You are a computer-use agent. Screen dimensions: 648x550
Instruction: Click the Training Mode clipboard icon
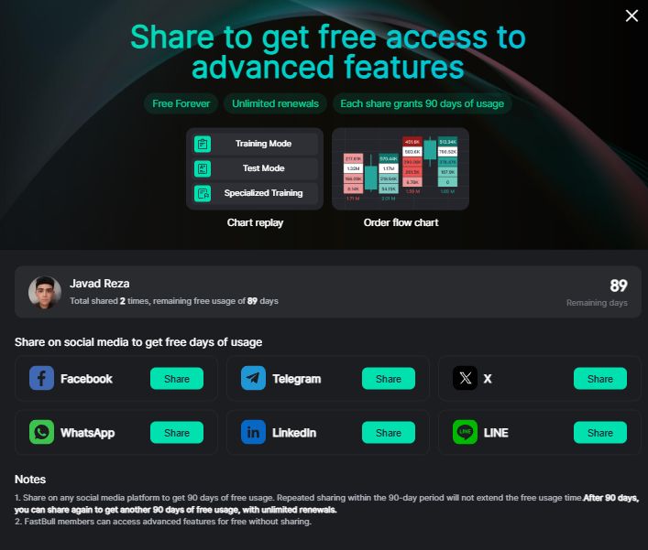[x=203, y=144]
